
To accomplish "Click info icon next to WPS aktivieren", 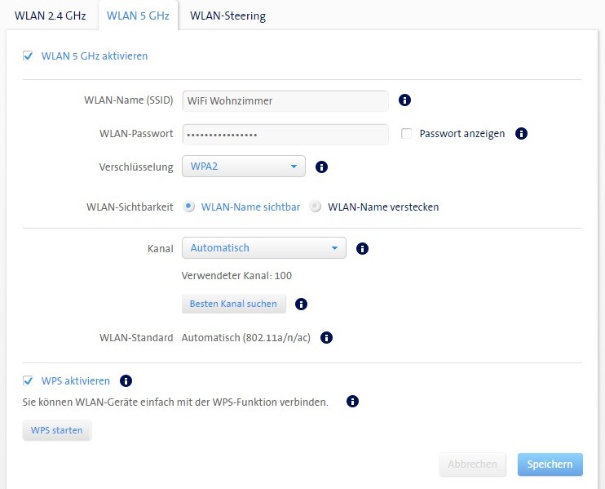I will coord(126,381).
